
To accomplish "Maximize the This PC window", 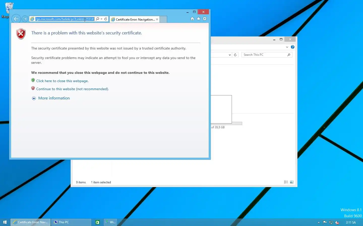I will coord(281,39).
